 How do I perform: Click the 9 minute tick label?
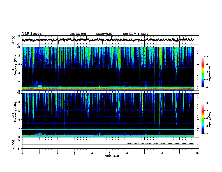tap(179, 153)
